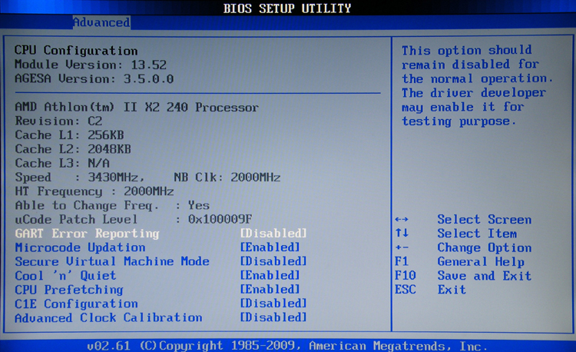Click the left-right arrows Select Screen icon
576x352 pixels.
tap(402, 220)
